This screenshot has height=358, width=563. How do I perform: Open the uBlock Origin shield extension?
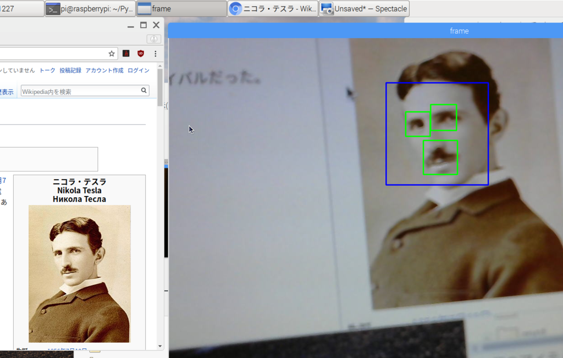pos(141,53)
